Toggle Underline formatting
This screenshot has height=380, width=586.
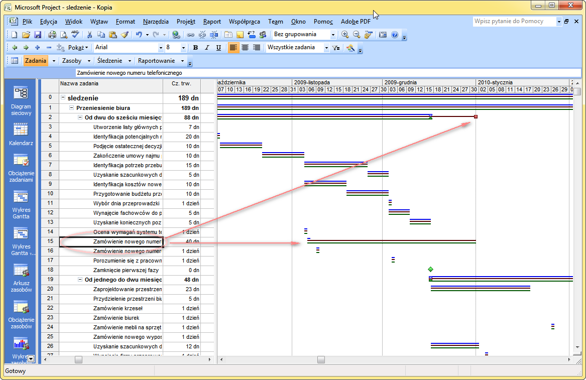[x=218, y=48]
